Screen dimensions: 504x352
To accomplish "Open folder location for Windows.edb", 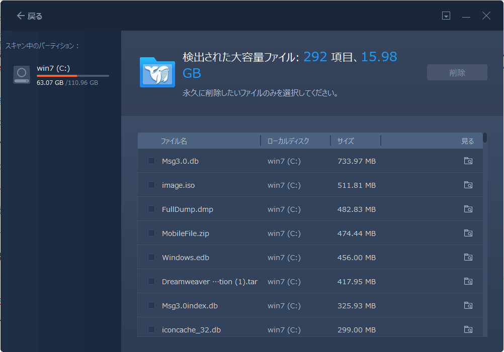I will (468, 258).
